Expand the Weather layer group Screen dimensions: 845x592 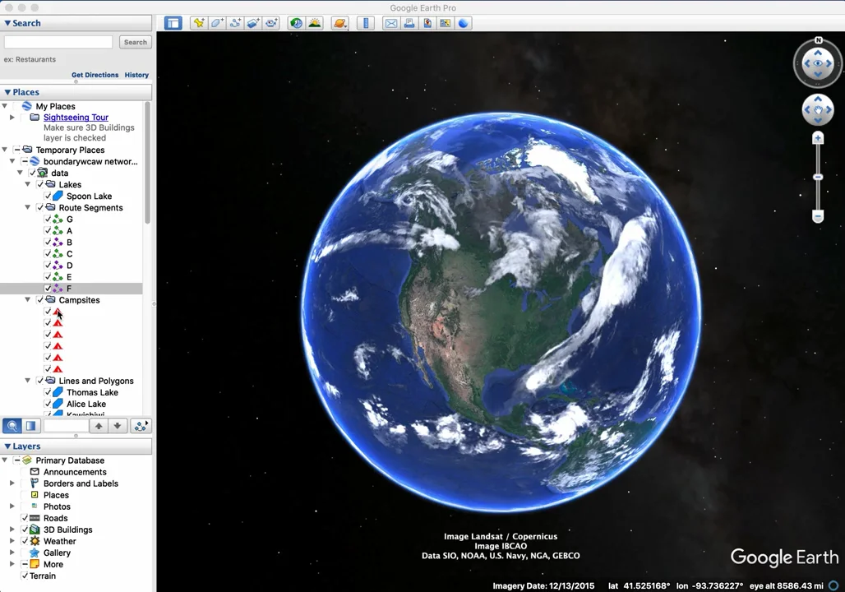(12, 541)
